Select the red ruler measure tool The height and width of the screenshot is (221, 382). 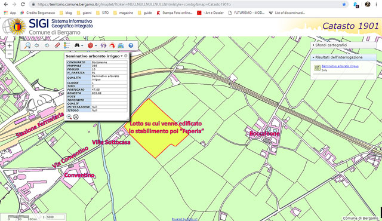tap(57, 45)
